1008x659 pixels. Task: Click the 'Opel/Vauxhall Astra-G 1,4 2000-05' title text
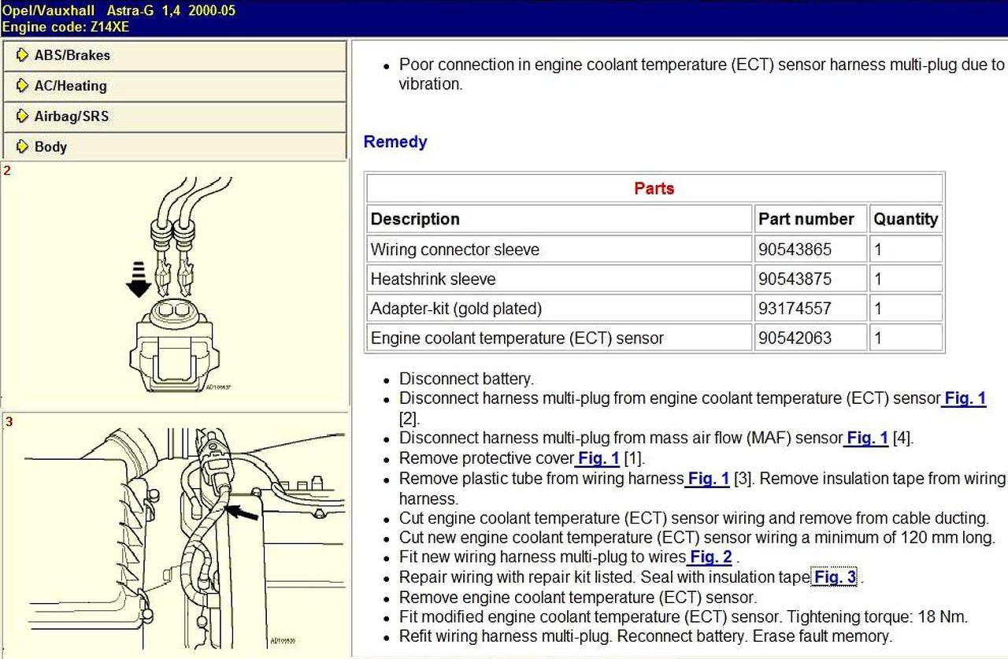pos(119,10)
